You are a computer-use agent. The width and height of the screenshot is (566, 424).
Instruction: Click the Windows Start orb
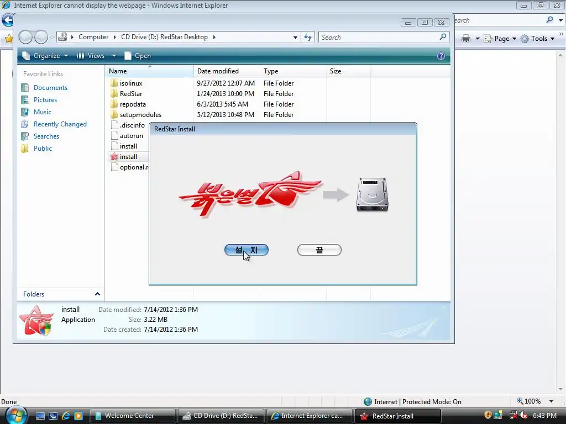[16, 415]
